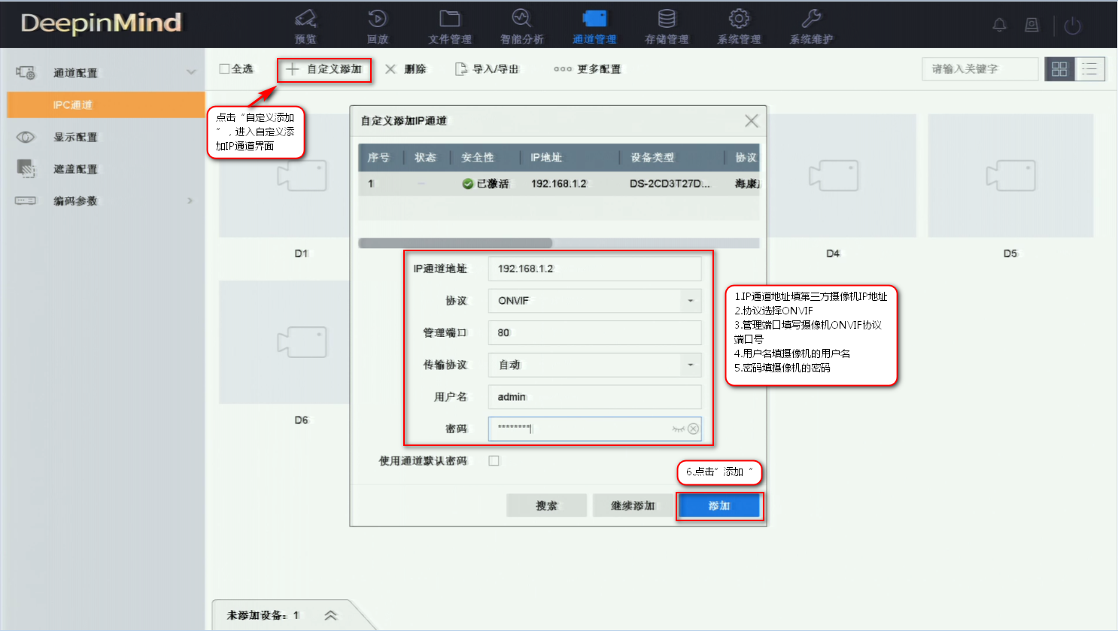
Task: Click the 用户名 input field
Action: (x=594, y=396)
